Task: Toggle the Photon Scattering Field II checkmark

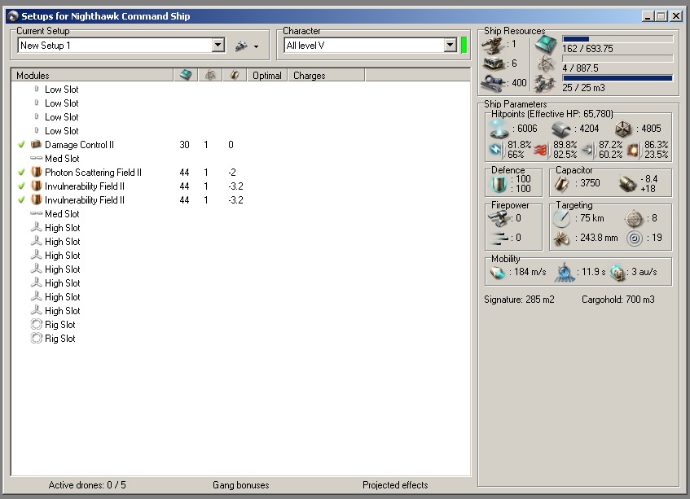Action: click(x=21, y=172)
